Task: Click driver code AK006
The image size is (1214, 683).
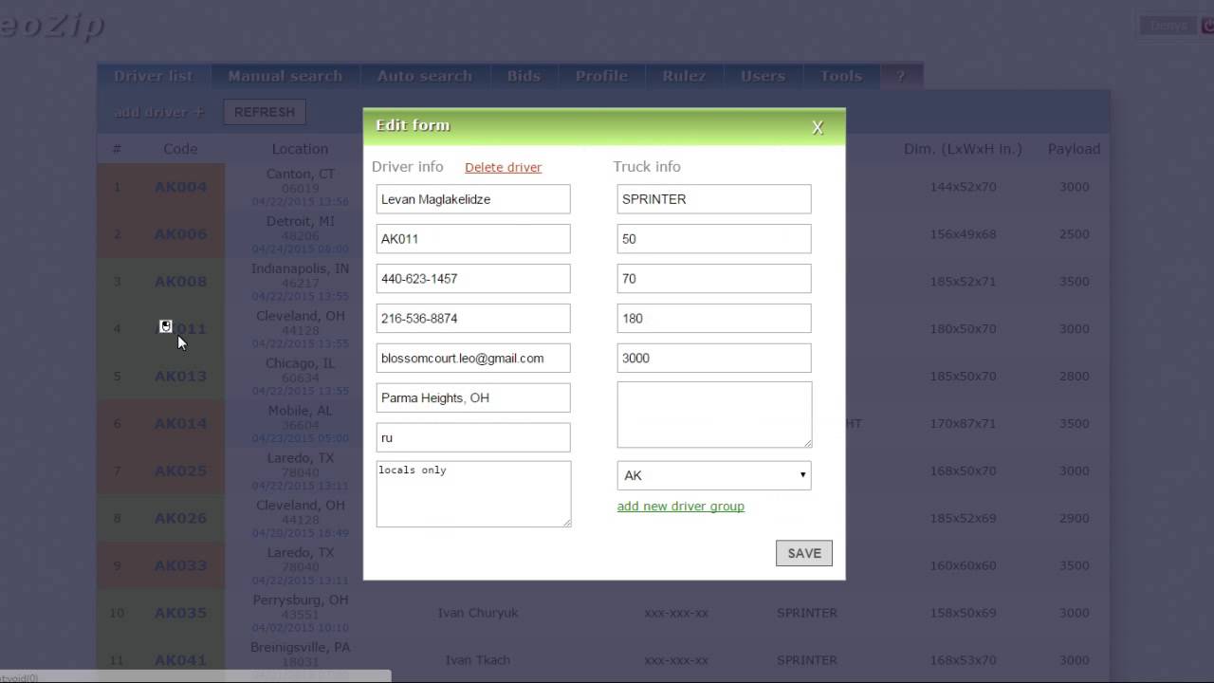Action: click(180, 234)
